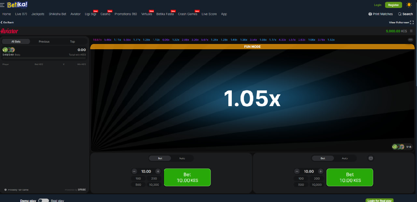Click the green Bet button in first panel
Viewport: 417px width, 202px height.
(187, 177)
